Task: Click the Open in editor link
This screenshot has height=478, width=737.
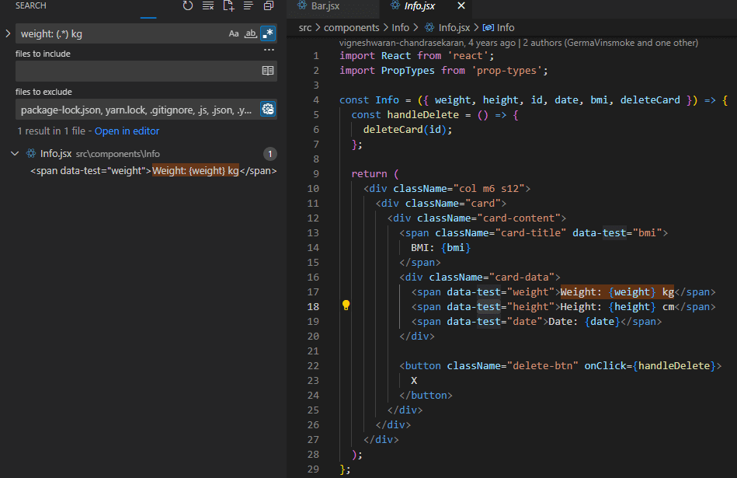Action: coord(127,131)
